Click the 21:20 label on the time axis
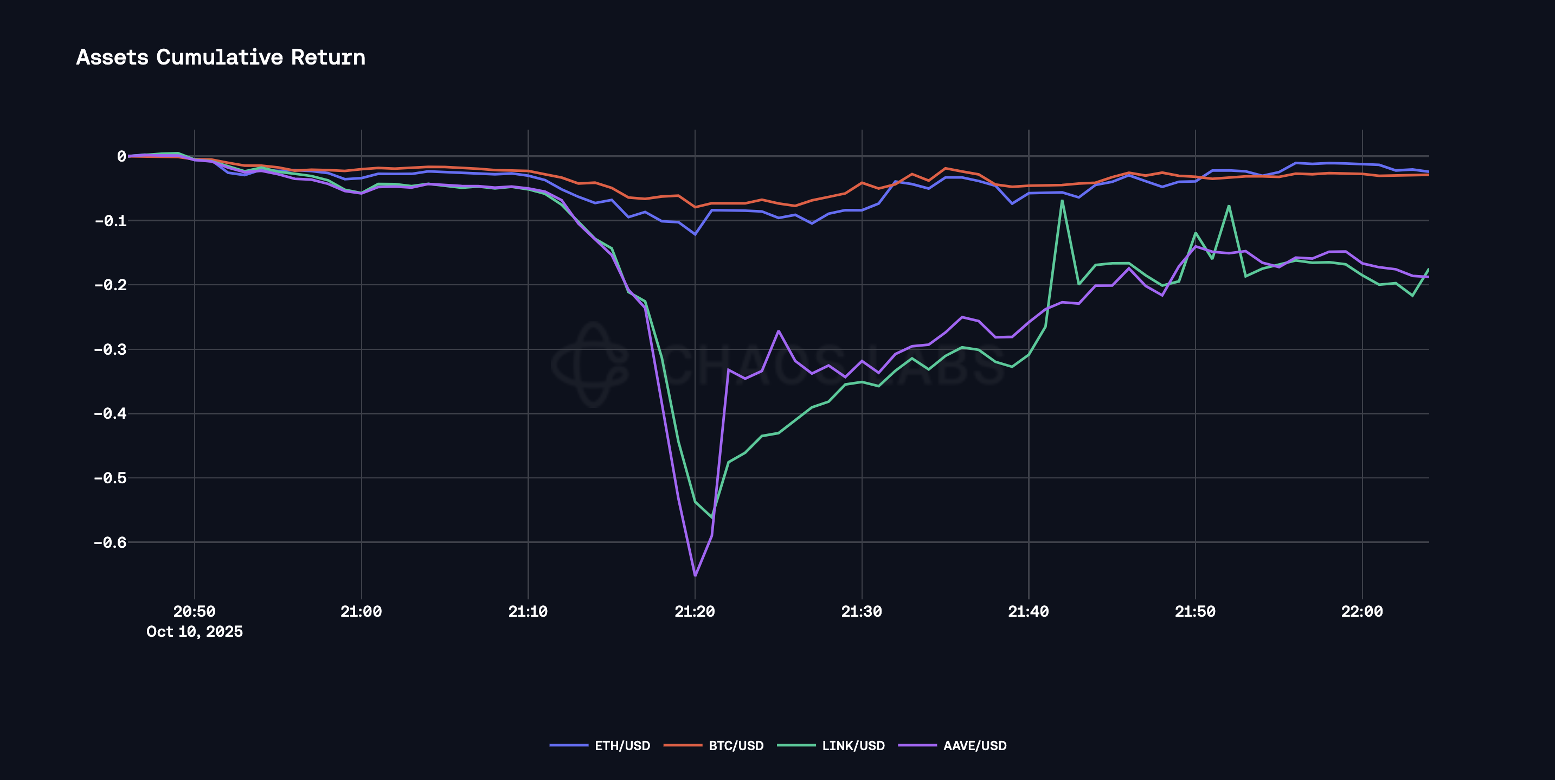 695,611
